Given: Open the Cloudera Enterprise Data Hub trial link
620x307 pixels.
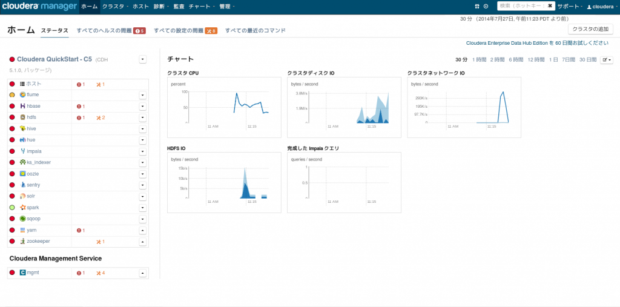Looking at the screenshot, I should (538, 43).
